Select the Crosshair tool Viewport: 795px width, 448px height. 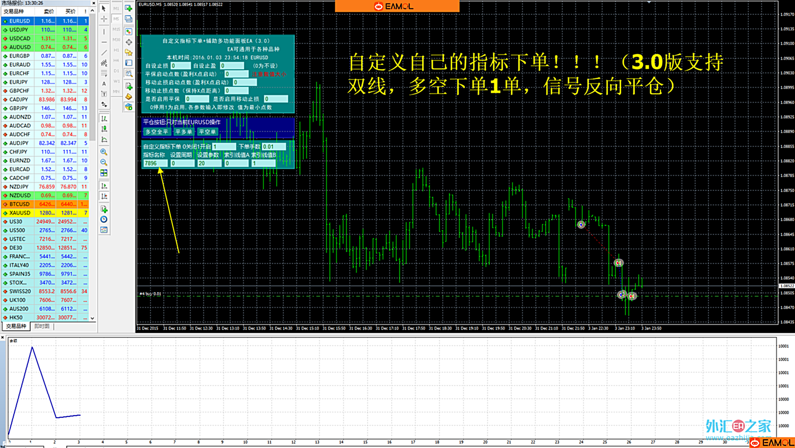[104, 18]
